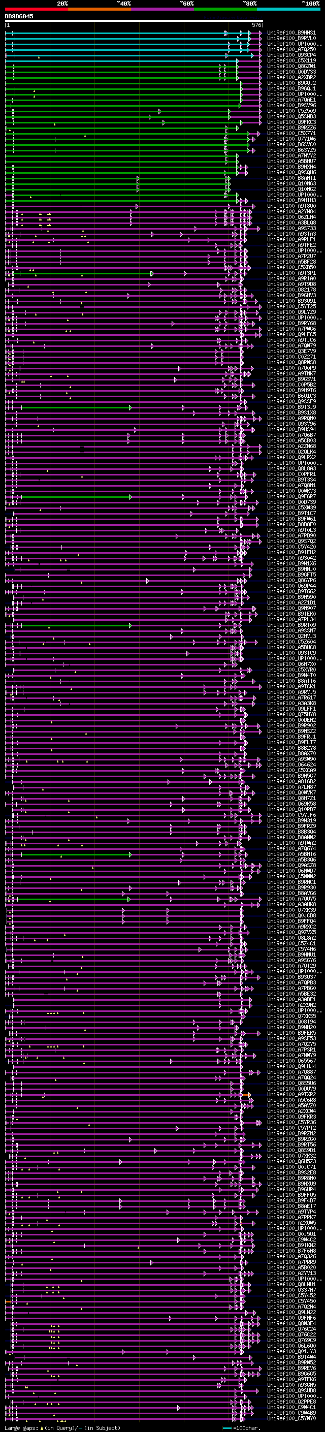Open hit UniRef100_A7Q250
The image size is (325, 1432).
click(291, 49)
